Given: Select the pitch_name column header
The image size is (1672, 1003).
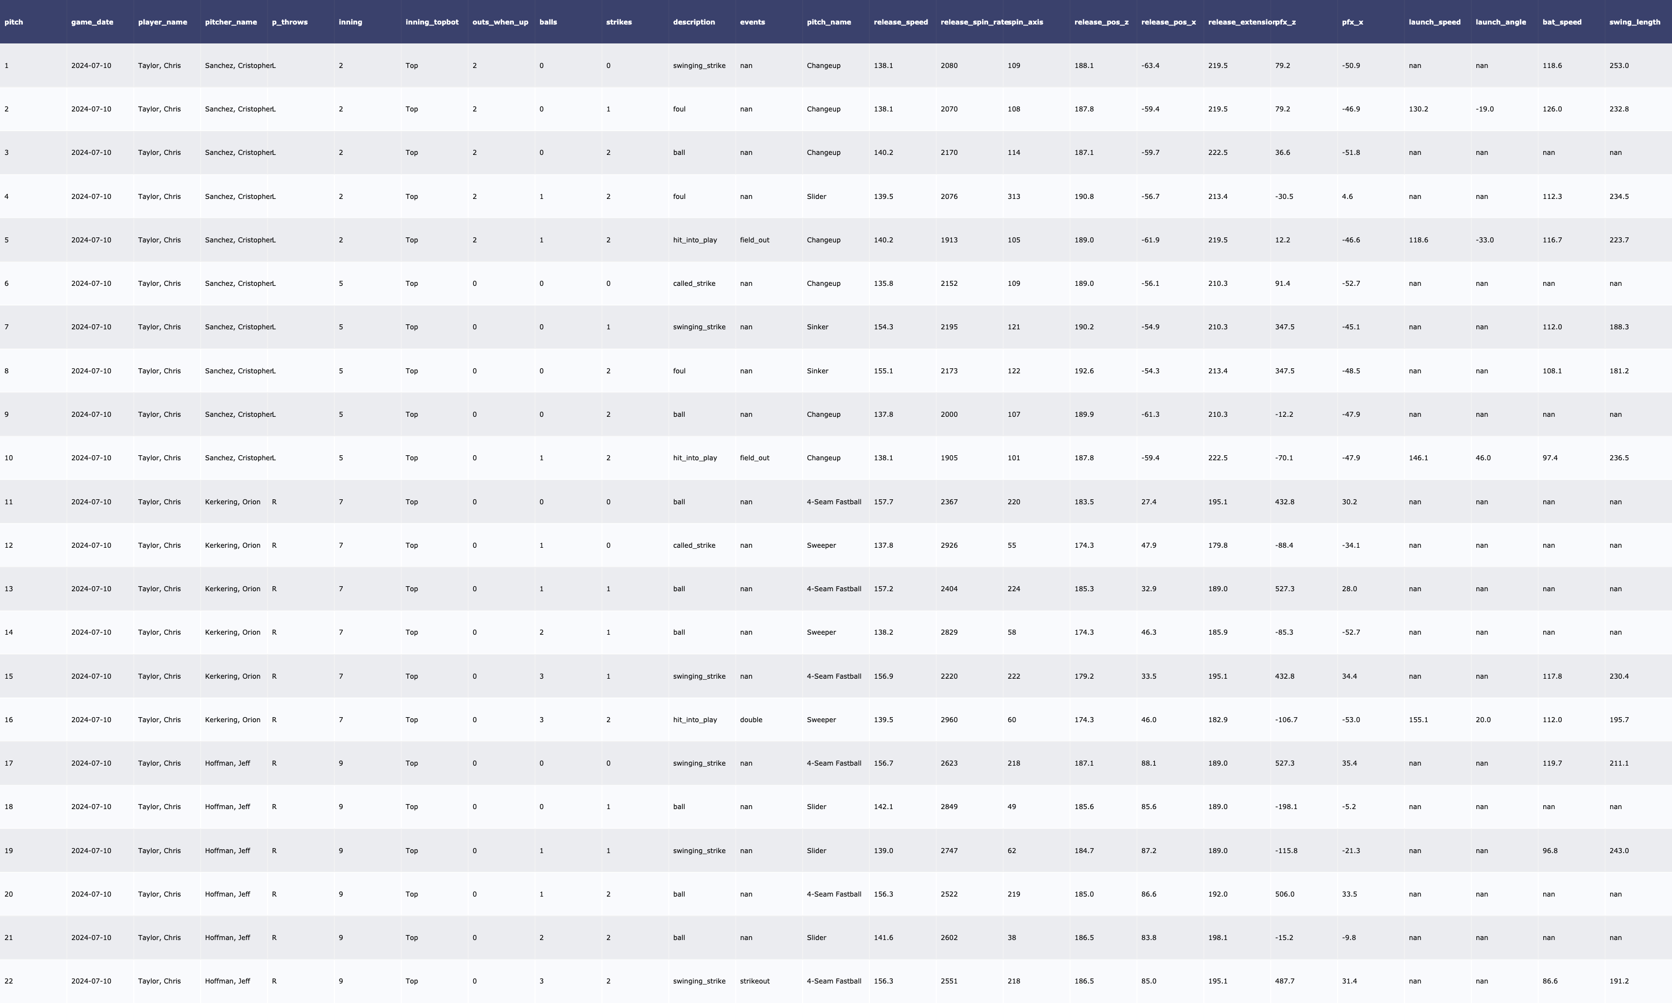Looking at the screenshot, I should click(x=829, y=22).
